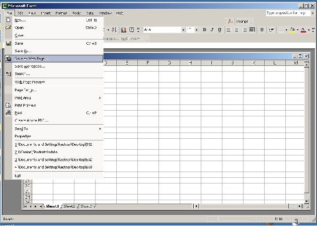The height and width of the screenshot is (237, 317).
Task: Select column F header
Action: 148,63
